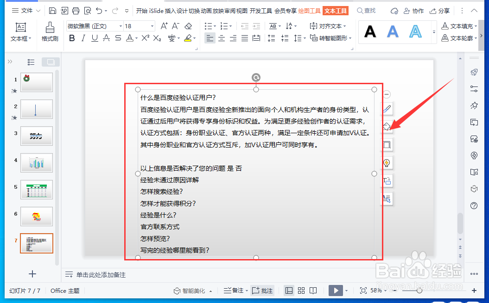The image size is (489, 303).
Task: Switch to iSlide tab
Action: coord(156,11)
